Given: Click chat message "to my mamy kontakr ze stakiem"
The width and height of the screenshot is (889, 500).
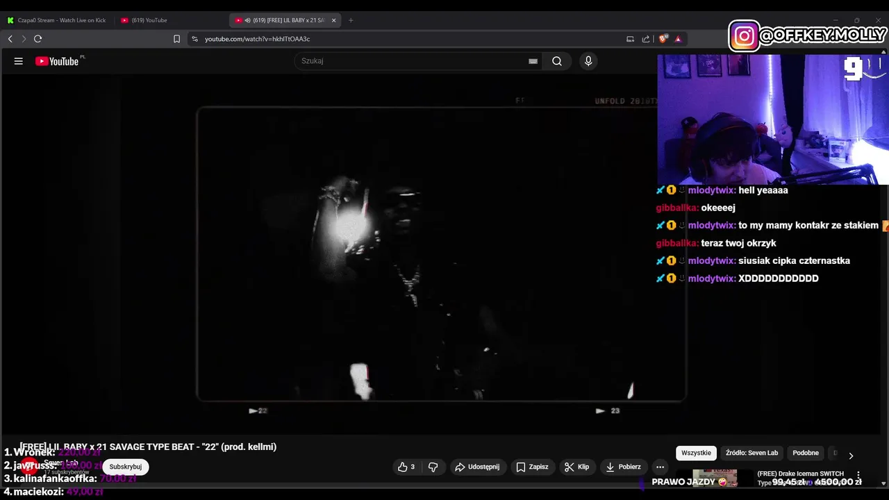Looking at the screenshot, I should (808, 225).
